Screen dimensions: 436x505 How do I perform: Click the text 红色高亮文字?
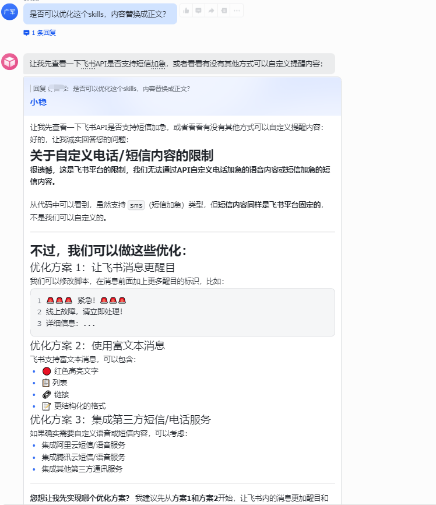click(x=76, y=371)
